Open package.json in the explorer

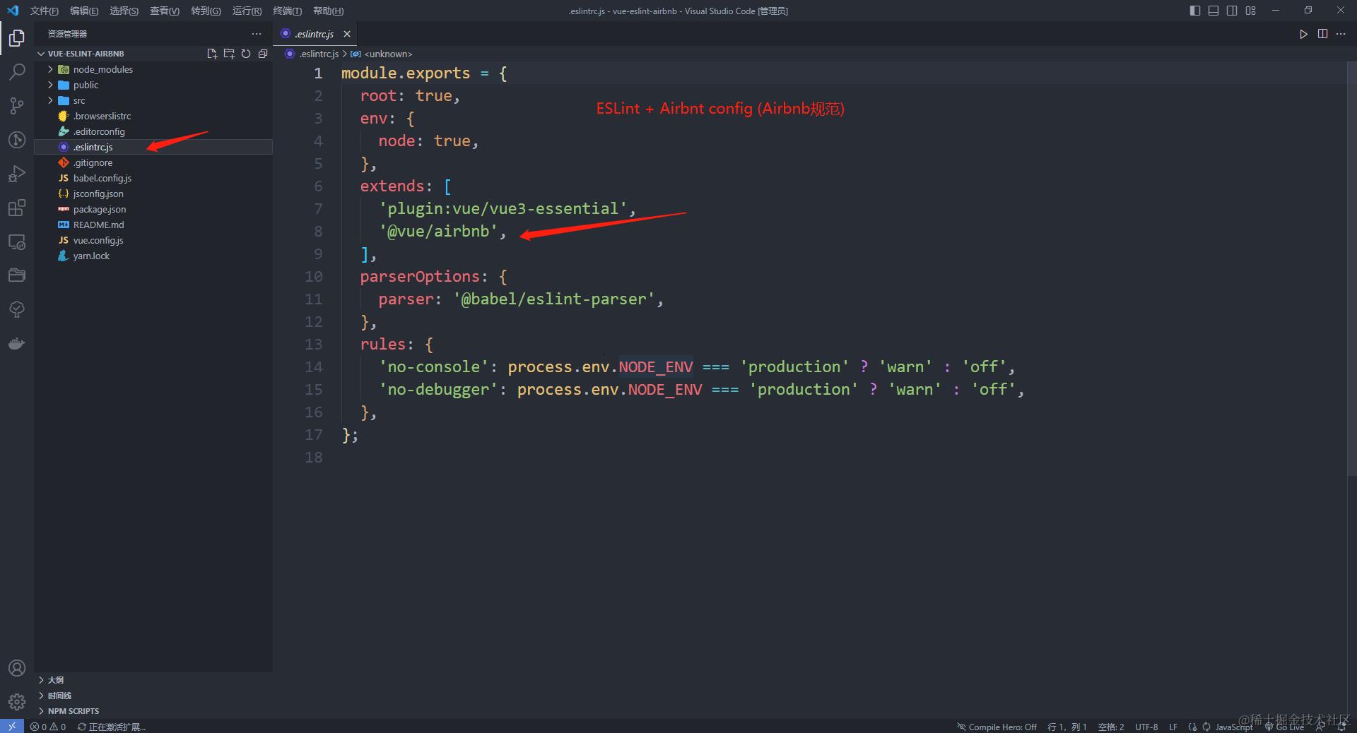click(x=153, y=209)
